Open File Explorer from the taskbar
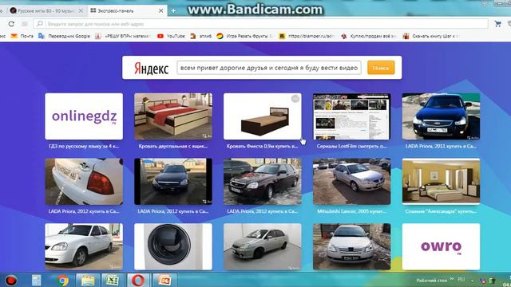The width and height of the screenshot is (511, 287). 88,280
